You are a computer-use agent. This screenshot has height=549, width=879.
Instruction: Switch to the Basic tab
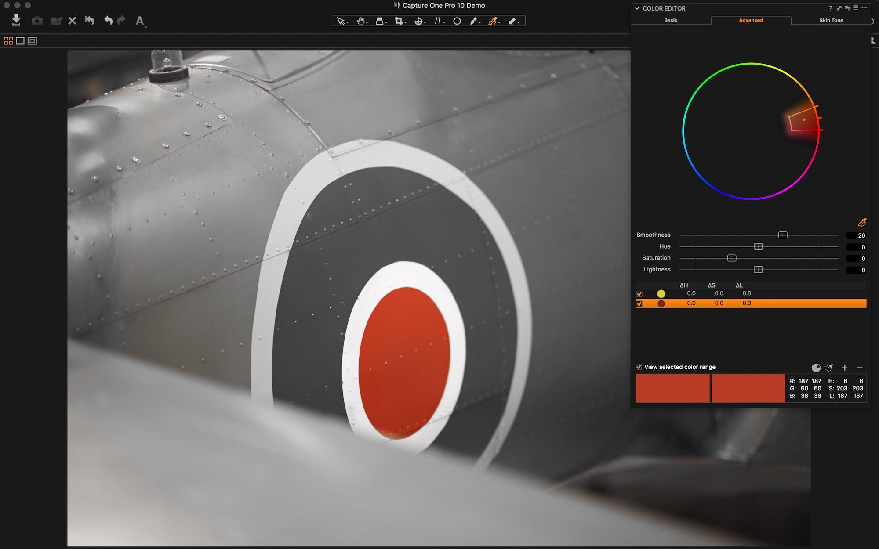671,20
